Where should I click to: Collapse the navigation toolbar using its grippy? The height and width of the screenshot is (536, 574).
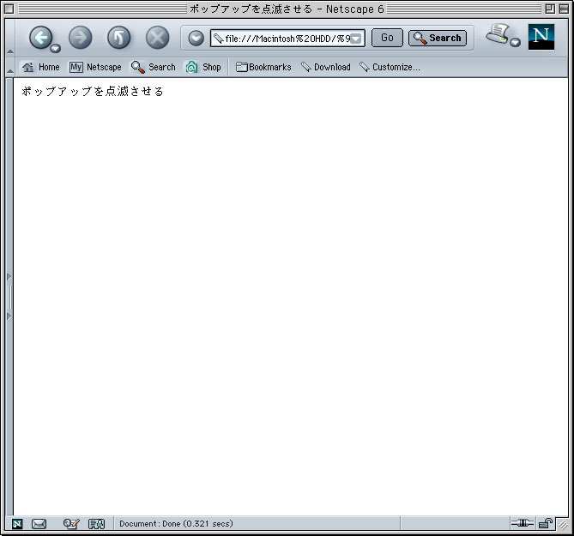tap(10, 38)
